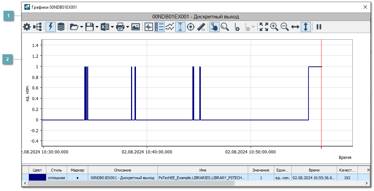
Task: Toggle real-time lightning bolt mode
Action: click(x=51, y=27)
